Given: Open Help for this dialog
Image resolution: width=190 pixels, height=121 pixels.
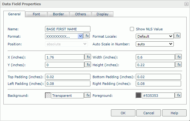Looking at the screenshot, I should [174, 113].
